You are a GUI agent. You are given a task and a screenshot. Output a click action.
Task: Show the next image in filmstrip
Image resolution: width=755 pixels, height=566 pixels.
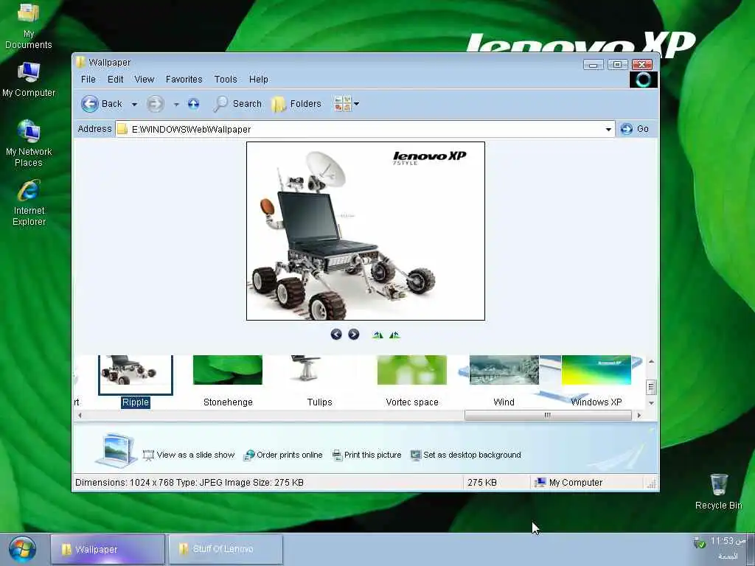(x=353, y=335)
